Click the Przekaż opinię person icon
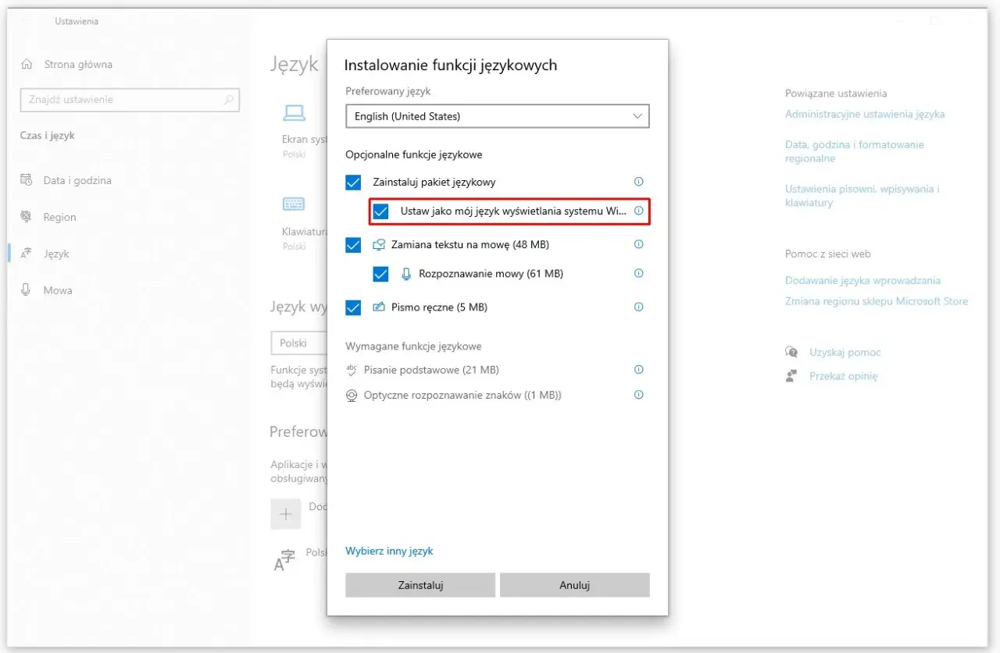The width and height of the screenshot is (1000, 653). click(791, 376)
